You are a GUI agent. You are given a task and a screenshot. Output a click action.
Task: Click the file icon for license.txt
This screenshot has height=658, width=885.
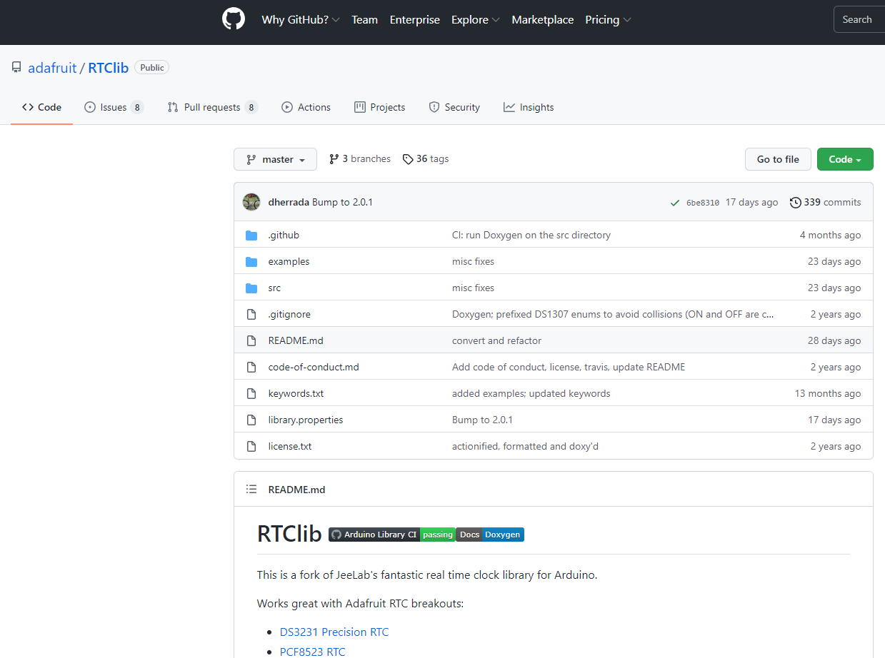click(x=251, y=447)
